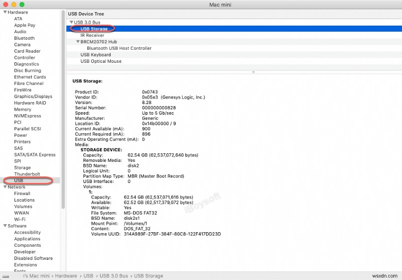This screenshot has width=402, height=280.
Task: Click Hardware in the bottom path bar
Action: coord(66,276)
